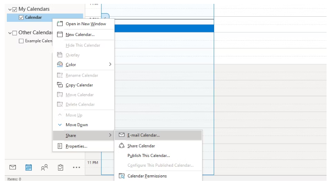Click the Open in New Window icon
The width and height of the screenshot is (330, 183).
(60, 24)
